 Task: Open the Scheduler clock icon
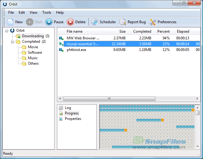(x=95, y=22)
